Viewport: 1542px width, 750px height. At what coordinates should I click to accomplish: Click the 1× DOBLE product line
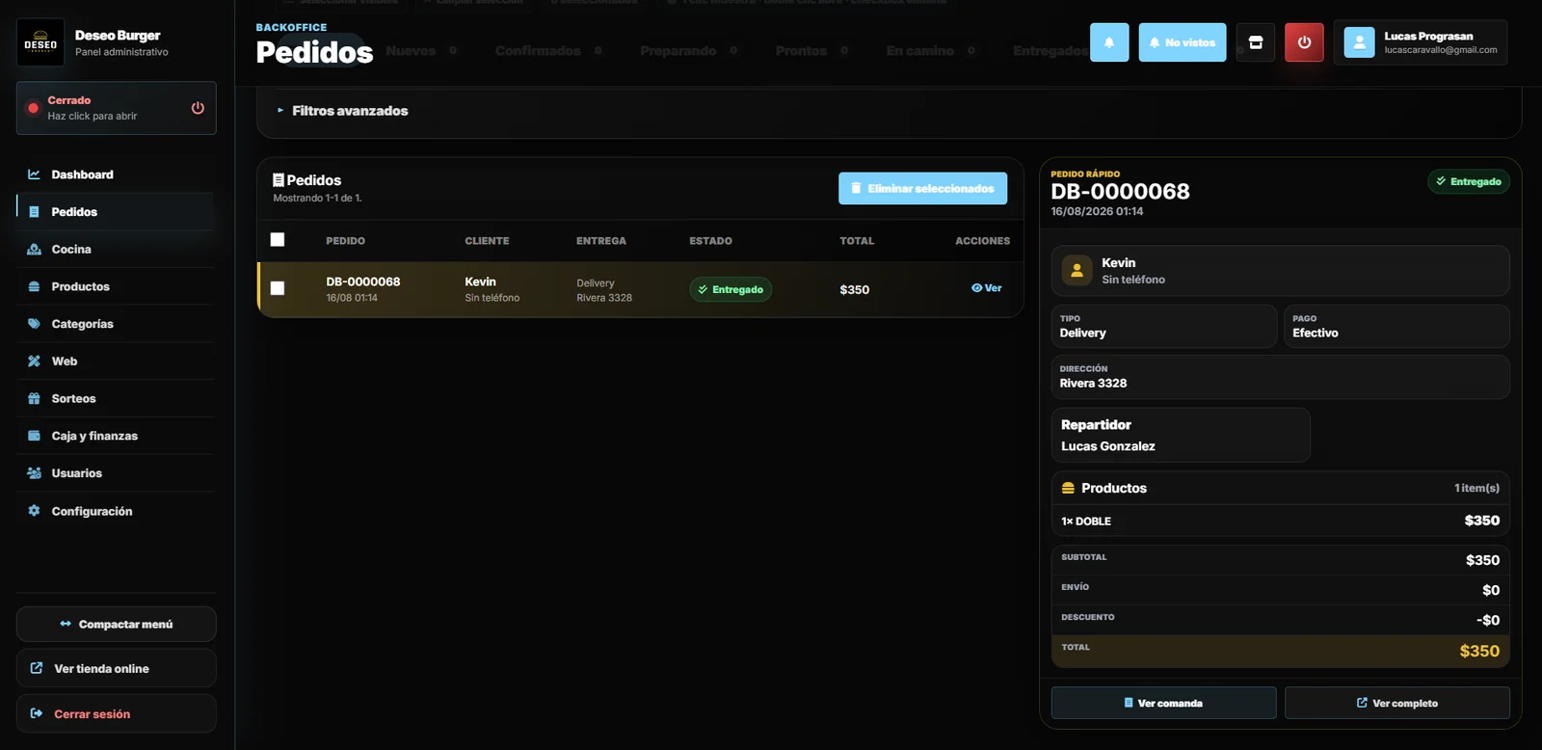[x=1280, y=521]
